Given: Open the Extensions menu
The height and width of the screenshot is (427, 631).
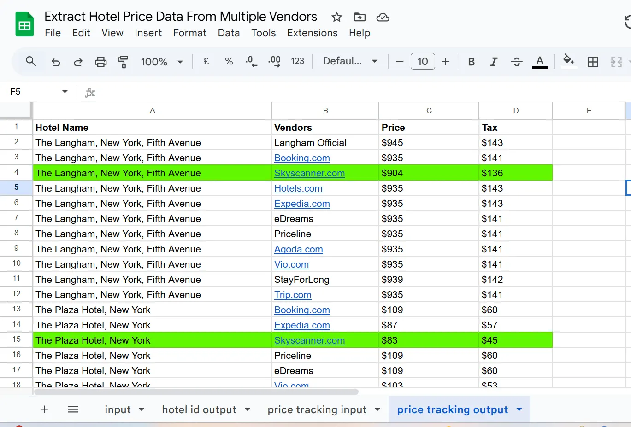Looking at the screenshot, I should point(312,33).
